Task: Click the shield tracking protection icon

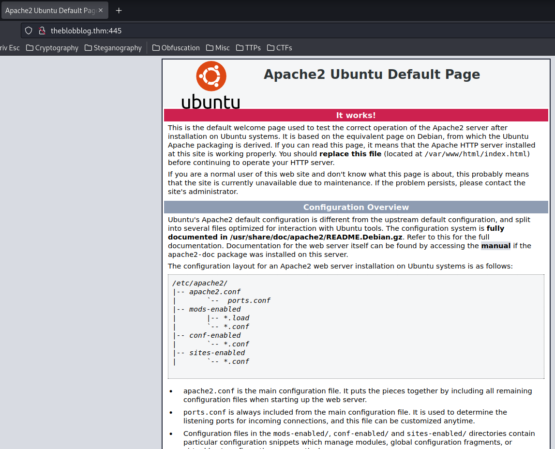Action: click(29, 31)
